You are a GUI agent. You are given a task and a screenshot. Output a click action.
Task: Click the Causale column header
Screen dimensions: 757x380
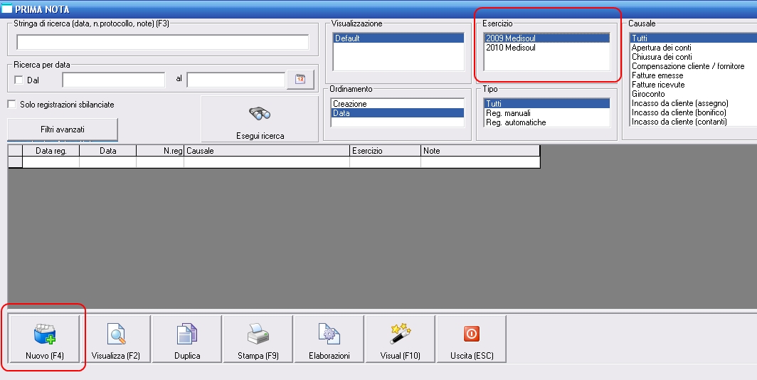pos(267,151)
